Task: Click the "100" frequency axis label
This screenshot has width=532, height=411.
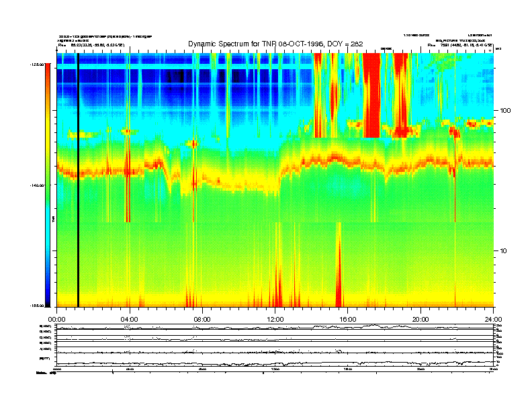Action: tap(505, 111)
